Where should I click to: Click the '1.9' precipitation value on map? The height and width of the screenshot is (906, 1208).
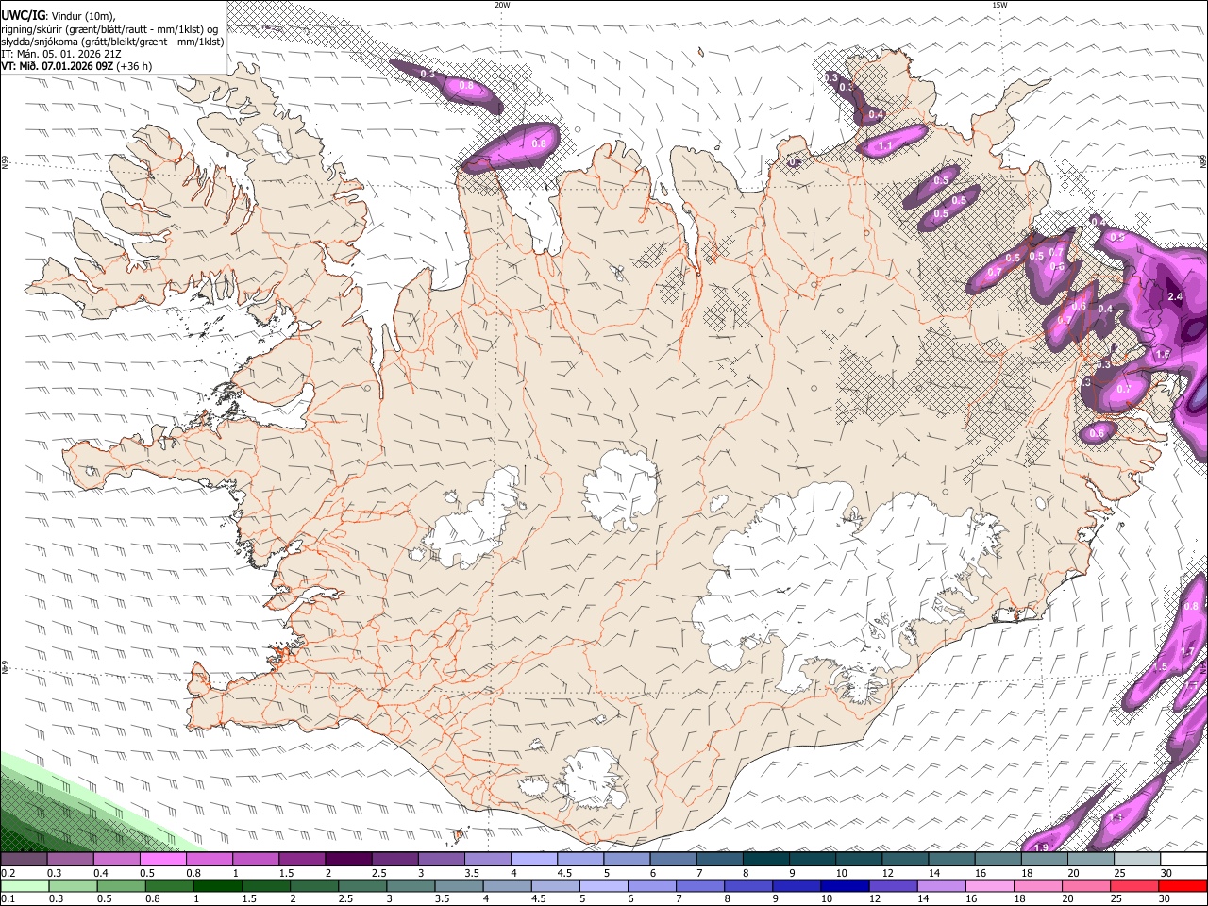(1042, 848)
